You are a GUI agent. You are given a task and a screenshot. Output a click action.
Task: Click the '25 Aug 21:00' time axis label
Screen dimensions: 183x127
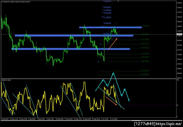(x=14, y=119)
